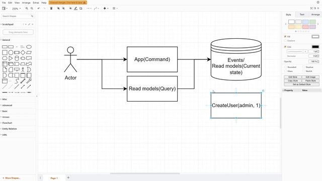Pick the Actor stick-figure shape in General

pos(23,69)
